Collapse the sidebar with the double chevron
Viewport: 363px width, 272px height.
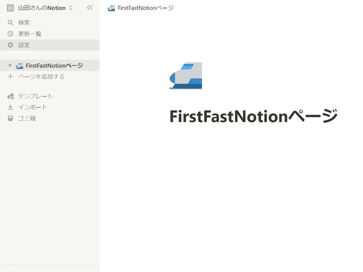tap(90, 8)
